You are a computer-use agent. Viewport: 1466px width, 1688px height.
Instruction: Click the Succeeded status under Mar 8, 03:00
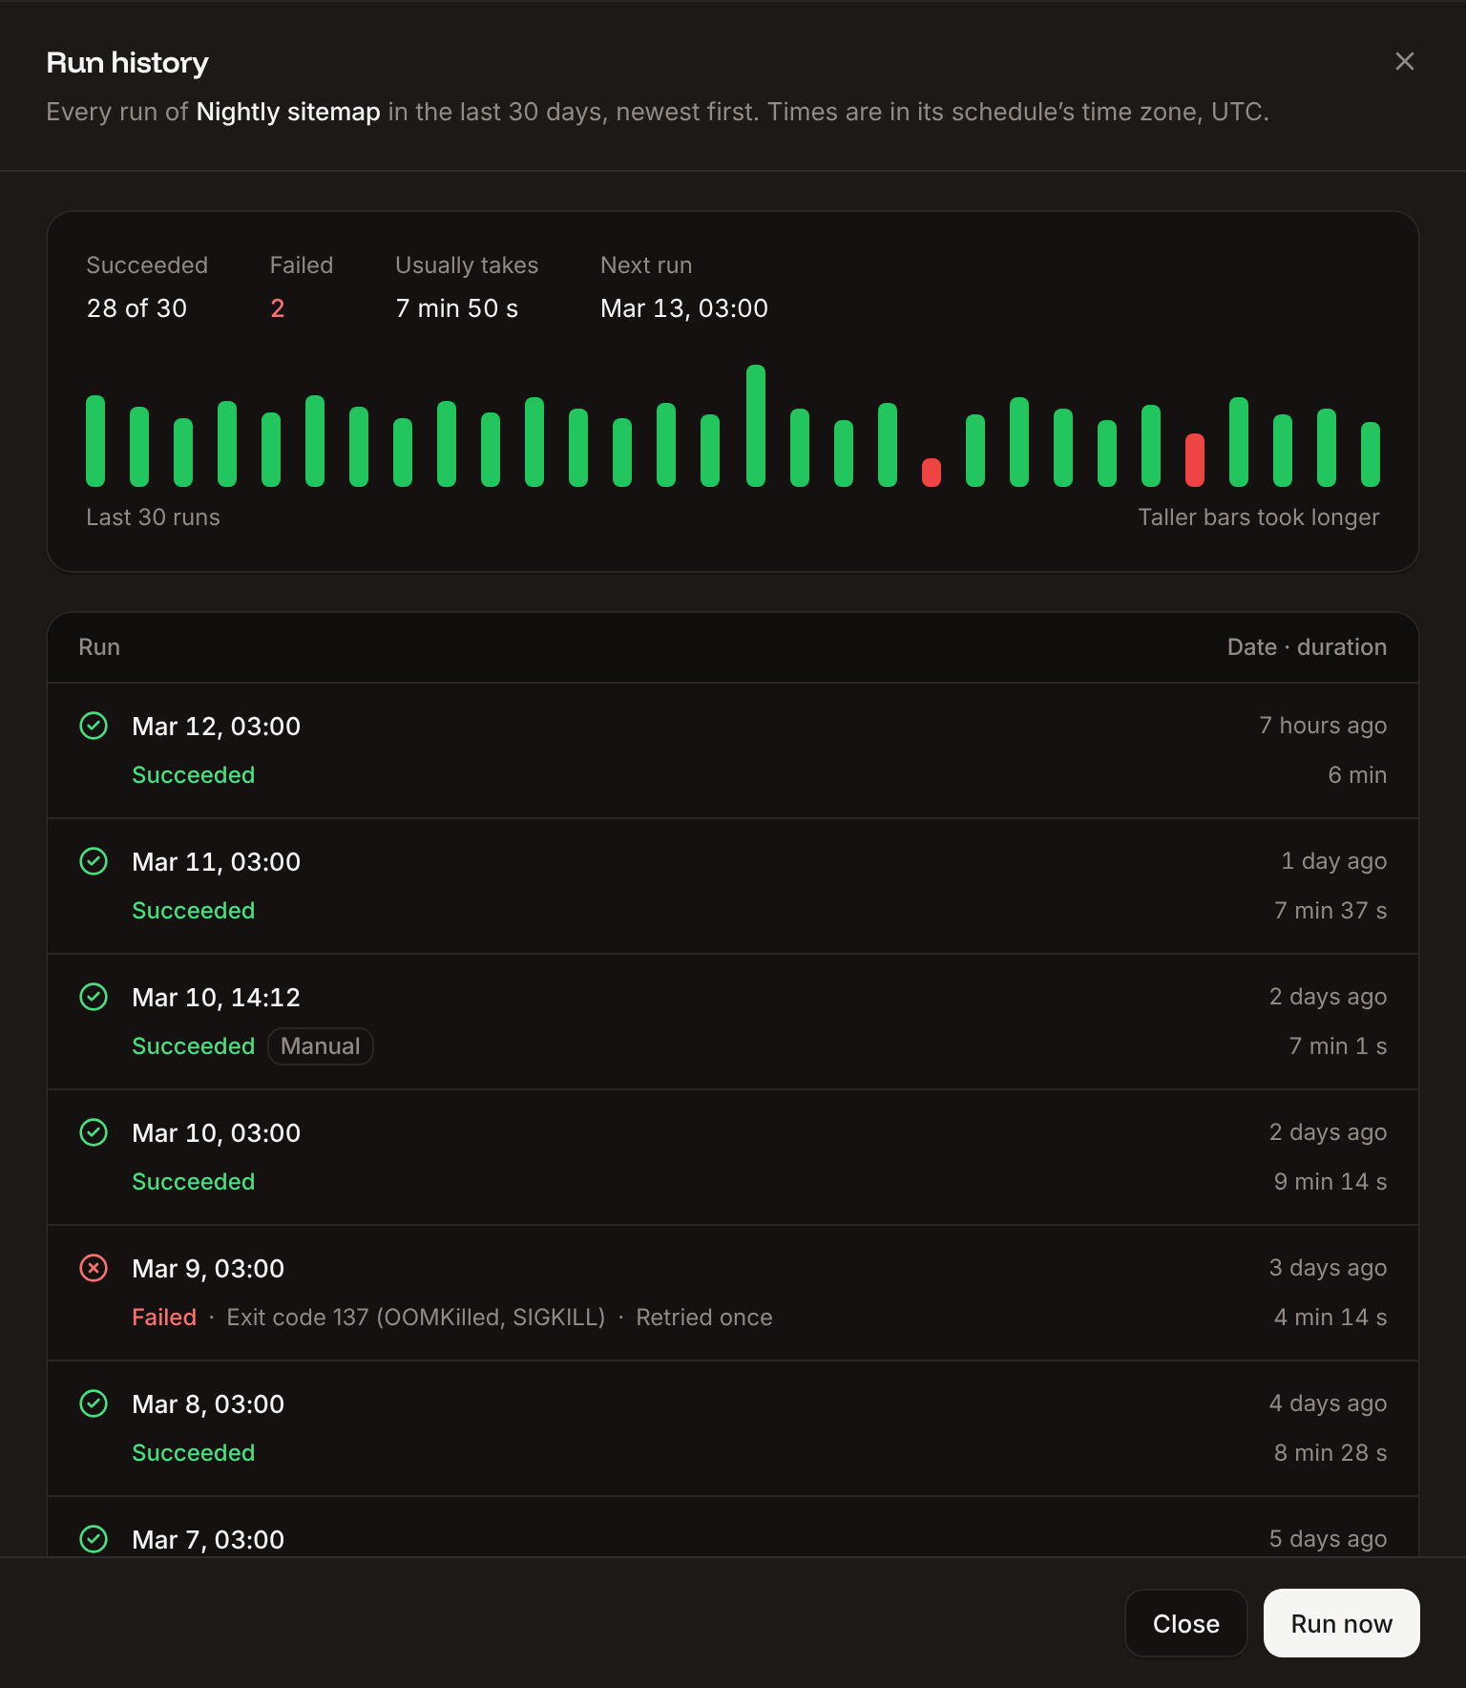(194, 1453)
